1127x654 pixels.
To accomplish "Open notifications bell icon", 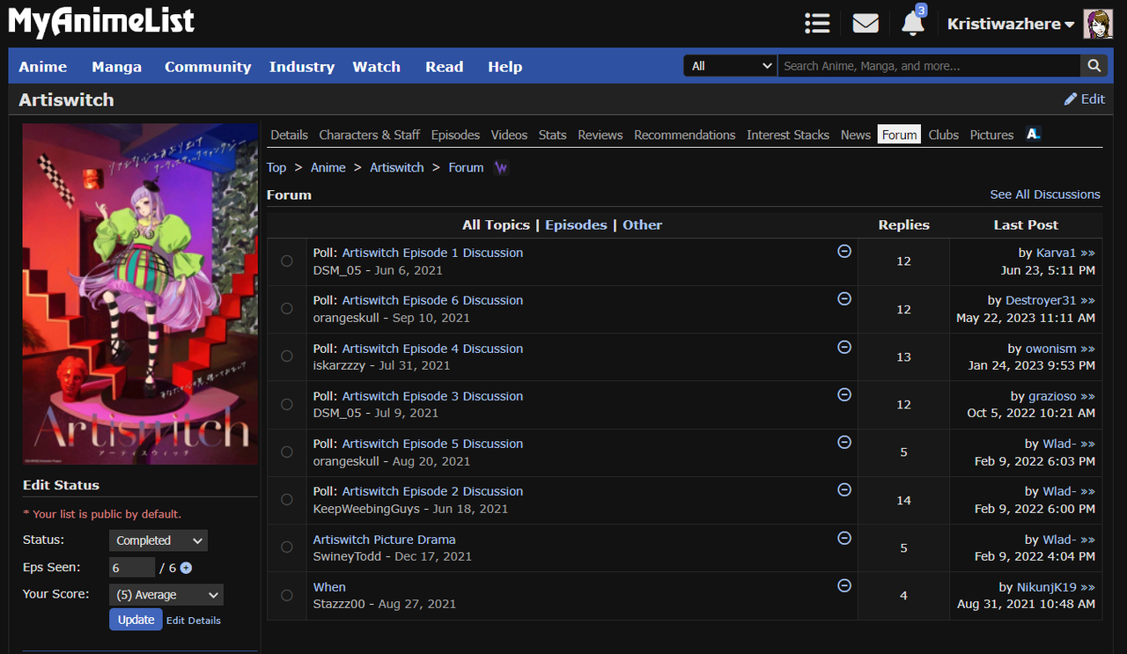I will tap(913, 24).
